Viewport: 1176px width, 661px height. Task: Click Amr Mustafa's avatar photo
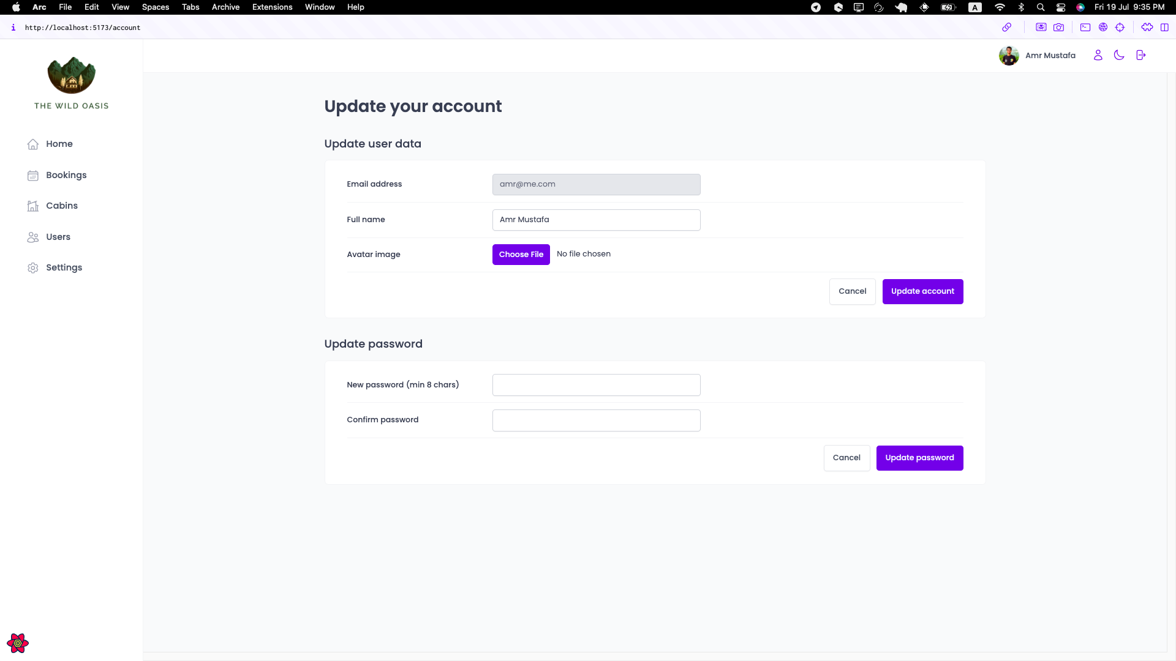click(x=1009, y=55)
